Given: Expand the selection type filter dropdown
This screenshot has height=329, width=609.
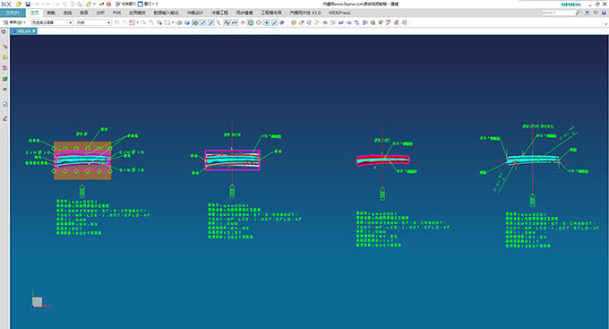Looking at the screenshot, I should pos(52,22).
